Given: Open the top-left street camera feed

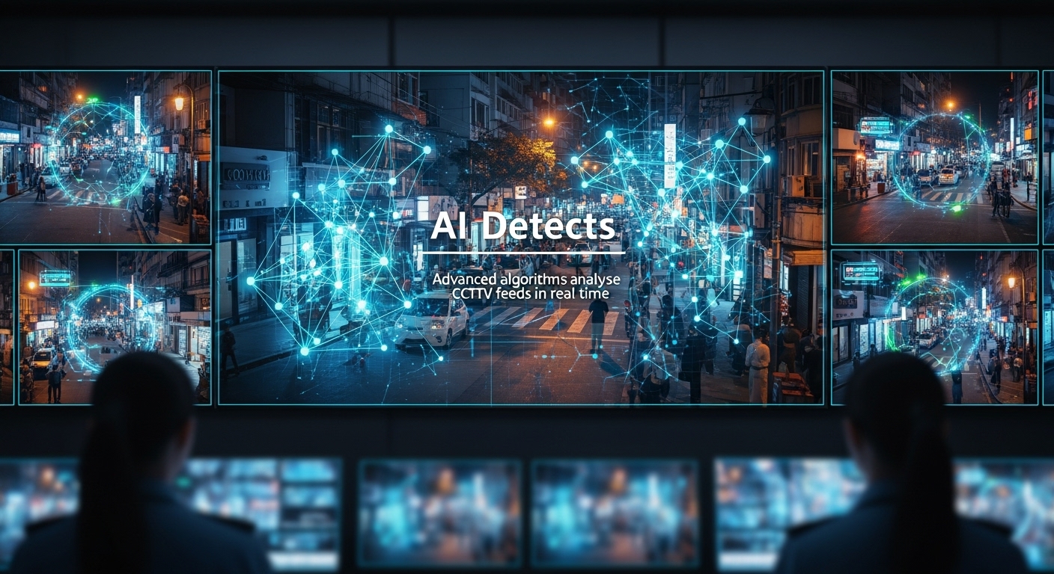Looking at the screenshot, I should click(105, 157).
